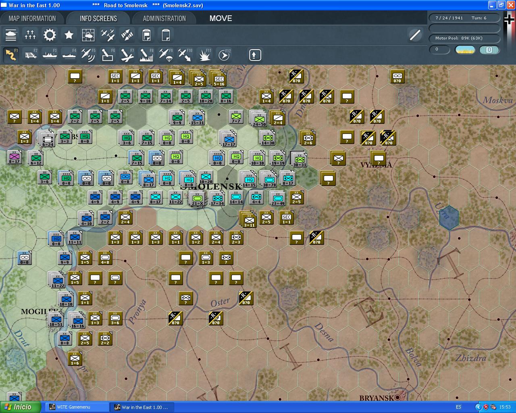516x413 pixels.
Task: Select the 23=49 unit counter
Action: click(277, 198)
